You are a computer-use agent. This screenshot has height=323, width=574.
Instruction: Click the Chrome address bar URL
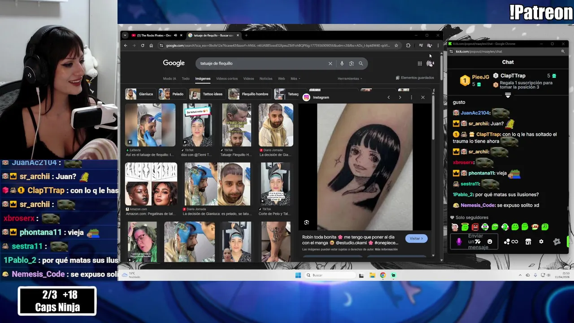pyautogui.click(x=278, y=45)
